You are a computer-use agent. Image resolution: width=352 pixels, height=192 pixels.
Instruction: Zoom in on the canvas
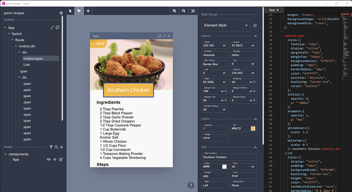coord(175,11)
